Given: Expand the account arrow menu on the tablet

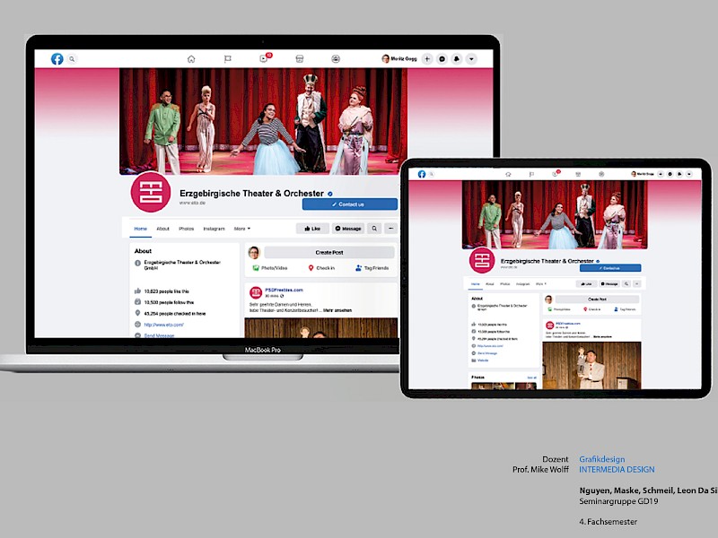Looking at the screenshot, I should click(688, 174).
